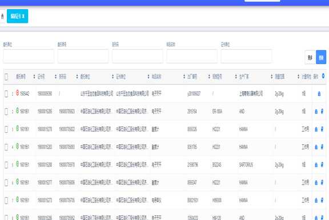Click green status icon in row 3 (1900015278)

pyautogui.click(x=17, y=128)
